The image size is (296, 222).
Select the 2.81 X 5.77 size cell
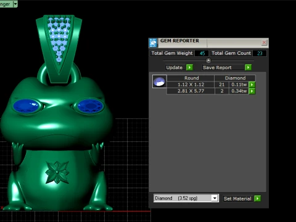click(191, 91)
